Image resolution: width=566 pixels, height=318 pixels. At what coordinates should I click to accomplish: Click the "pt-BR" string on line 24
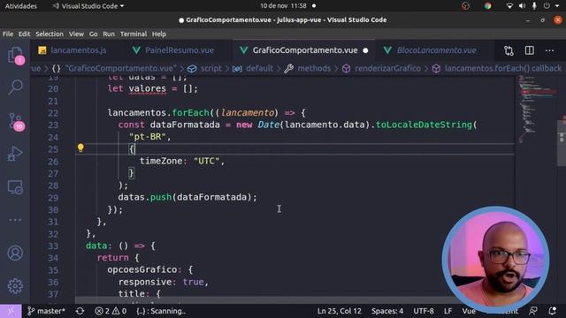click(147, 137)
